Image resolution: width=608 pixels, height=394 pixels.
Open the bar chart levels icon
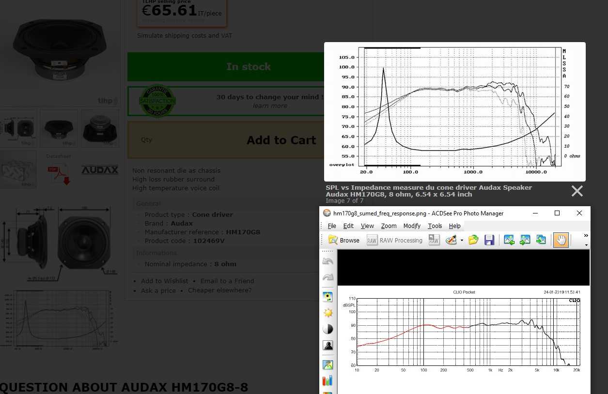(x=328, y=381)
